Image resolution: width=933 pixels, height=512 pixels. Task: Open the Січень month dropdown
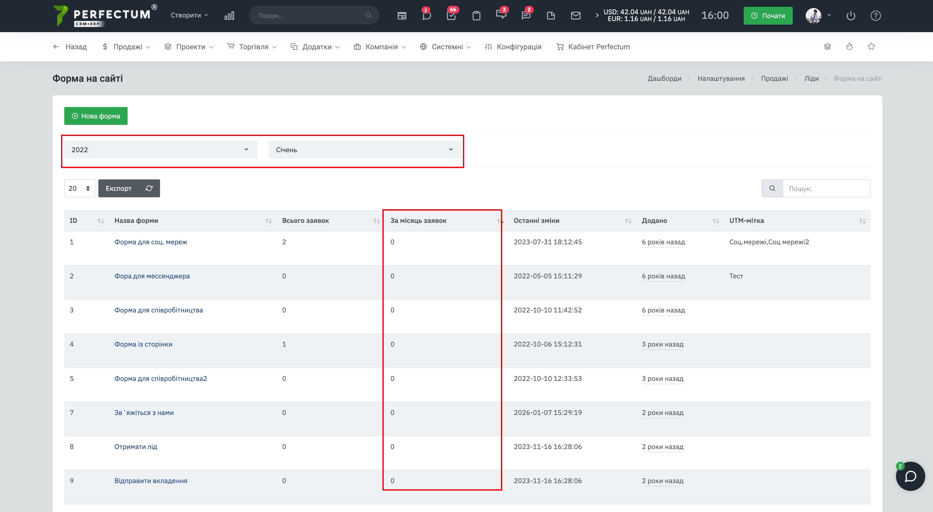[x=364, y=150]
